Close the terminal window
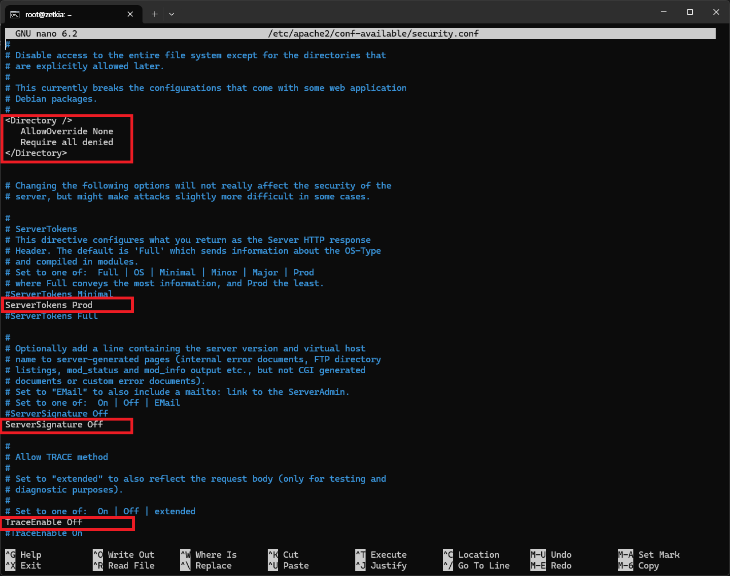 click(716, 13)
